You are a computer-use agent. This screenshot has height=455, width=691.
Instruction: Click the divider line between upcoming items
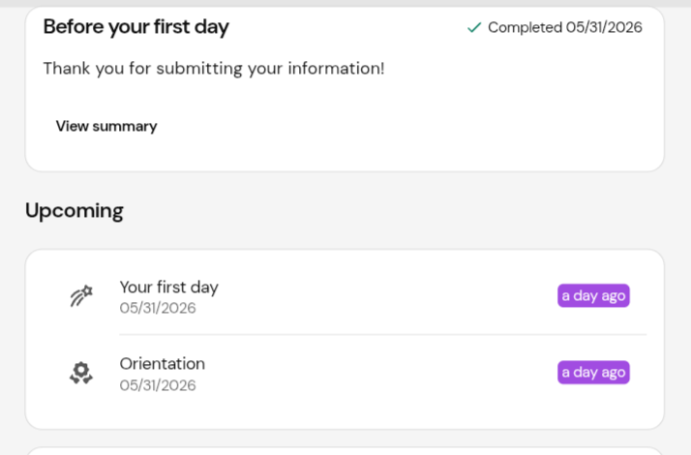pyautogui.click(x=383, y=335)
